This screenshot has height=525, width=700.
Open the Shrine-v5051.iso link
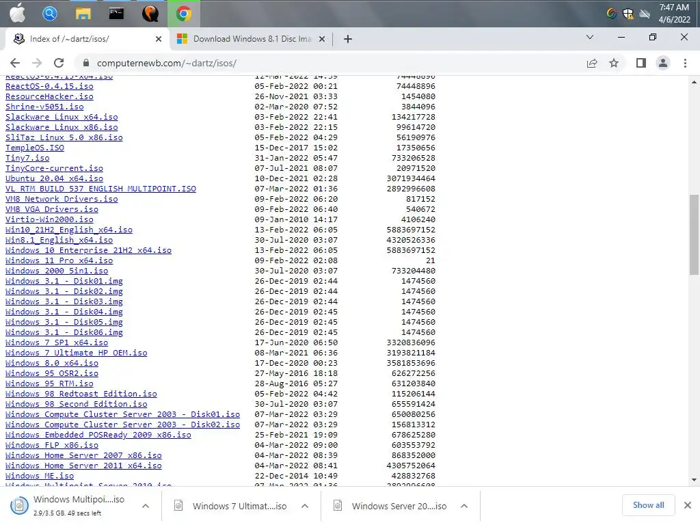coord(44,107)
